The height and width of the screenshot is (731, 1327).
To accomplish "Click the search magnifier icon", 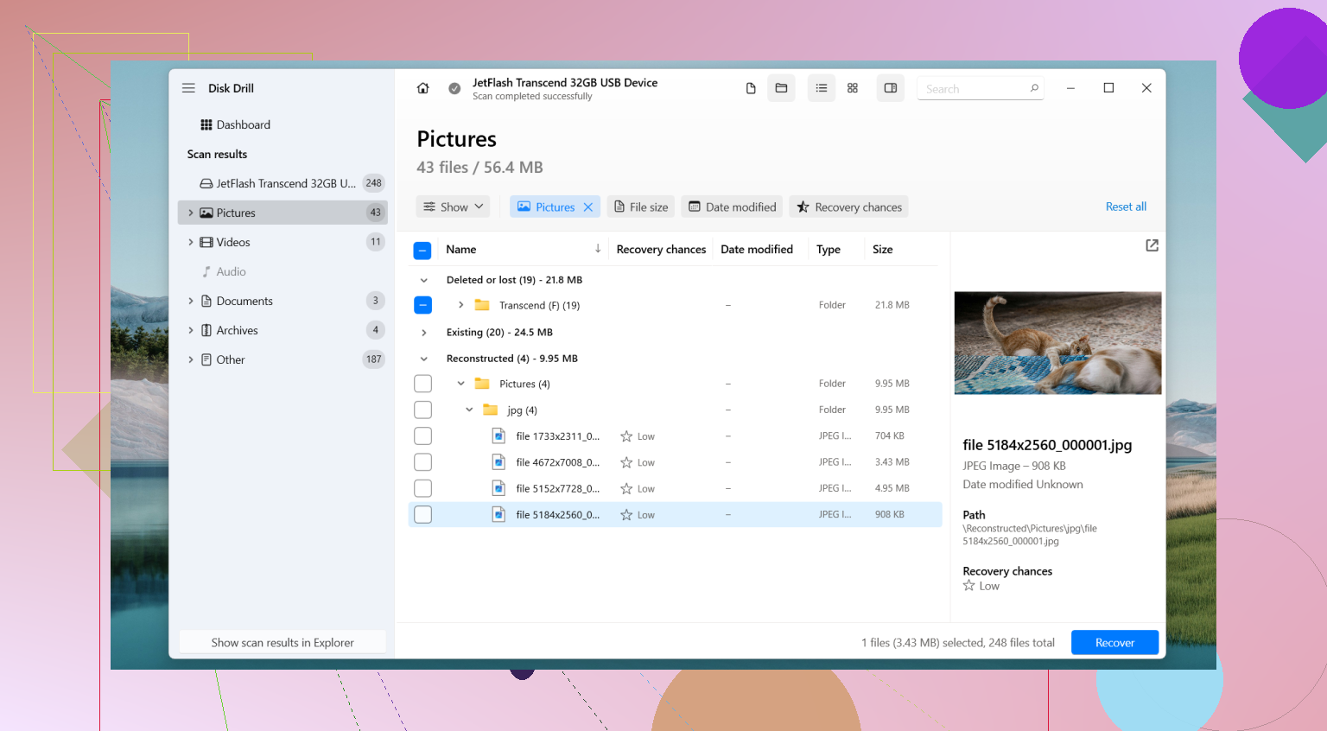I will (x=1034, y=88).
